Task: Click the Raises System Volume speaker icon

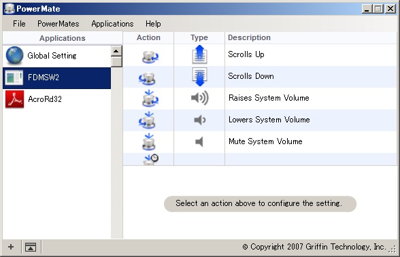Action: pyautogui.click(x=199, y=98)
